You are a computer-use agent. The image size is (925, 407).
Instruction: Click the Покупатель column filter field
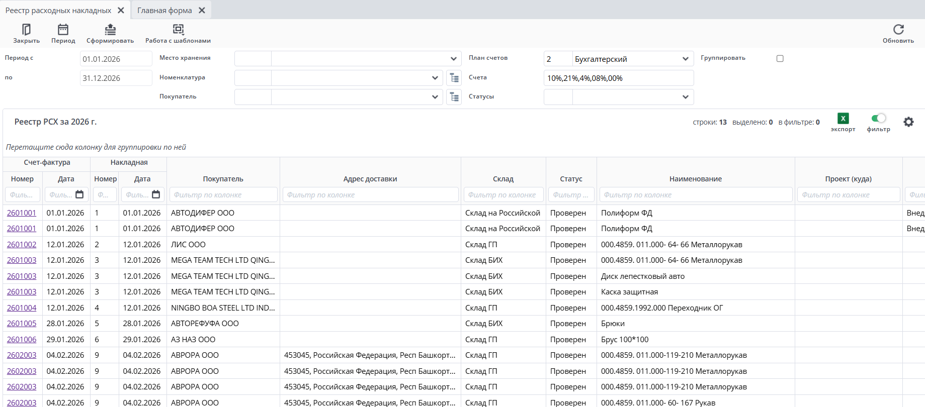pyautogui.click(x=223, y=195)
